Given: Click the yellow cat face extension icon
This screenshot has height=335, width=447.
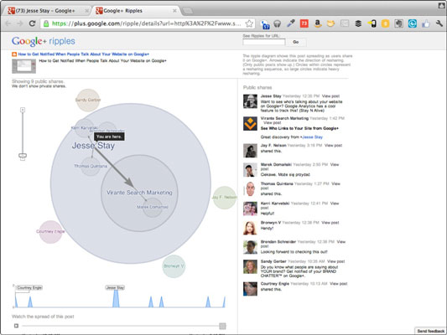Looking at the screenshot, I should (330, 23).
